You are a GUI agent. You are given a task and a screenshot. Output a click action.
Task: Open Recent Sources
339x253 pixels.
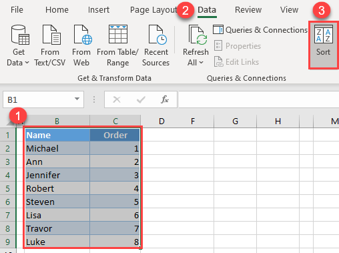tap(156, 45)
